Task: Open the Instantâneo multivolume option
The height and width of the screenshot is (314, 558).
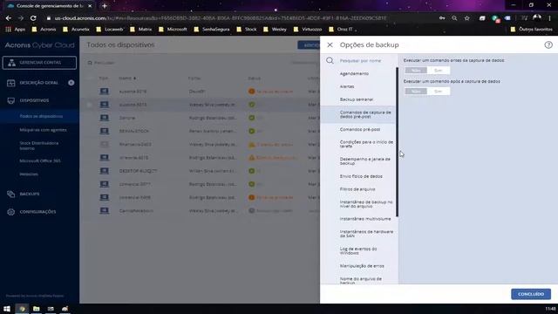Action: pos(365,219)
